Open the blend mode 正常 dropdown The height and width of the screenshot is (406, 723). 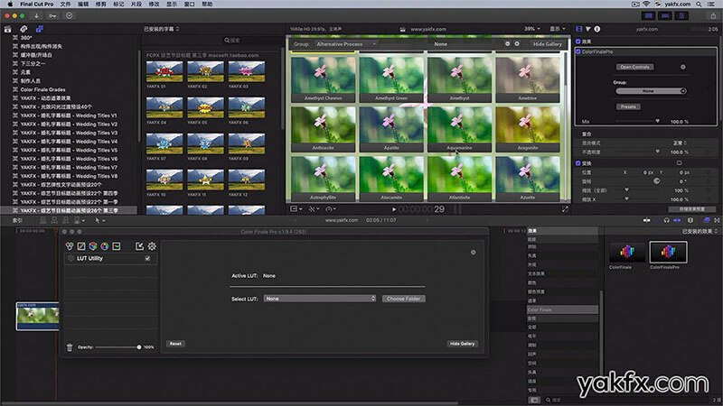tap(680, 143)
